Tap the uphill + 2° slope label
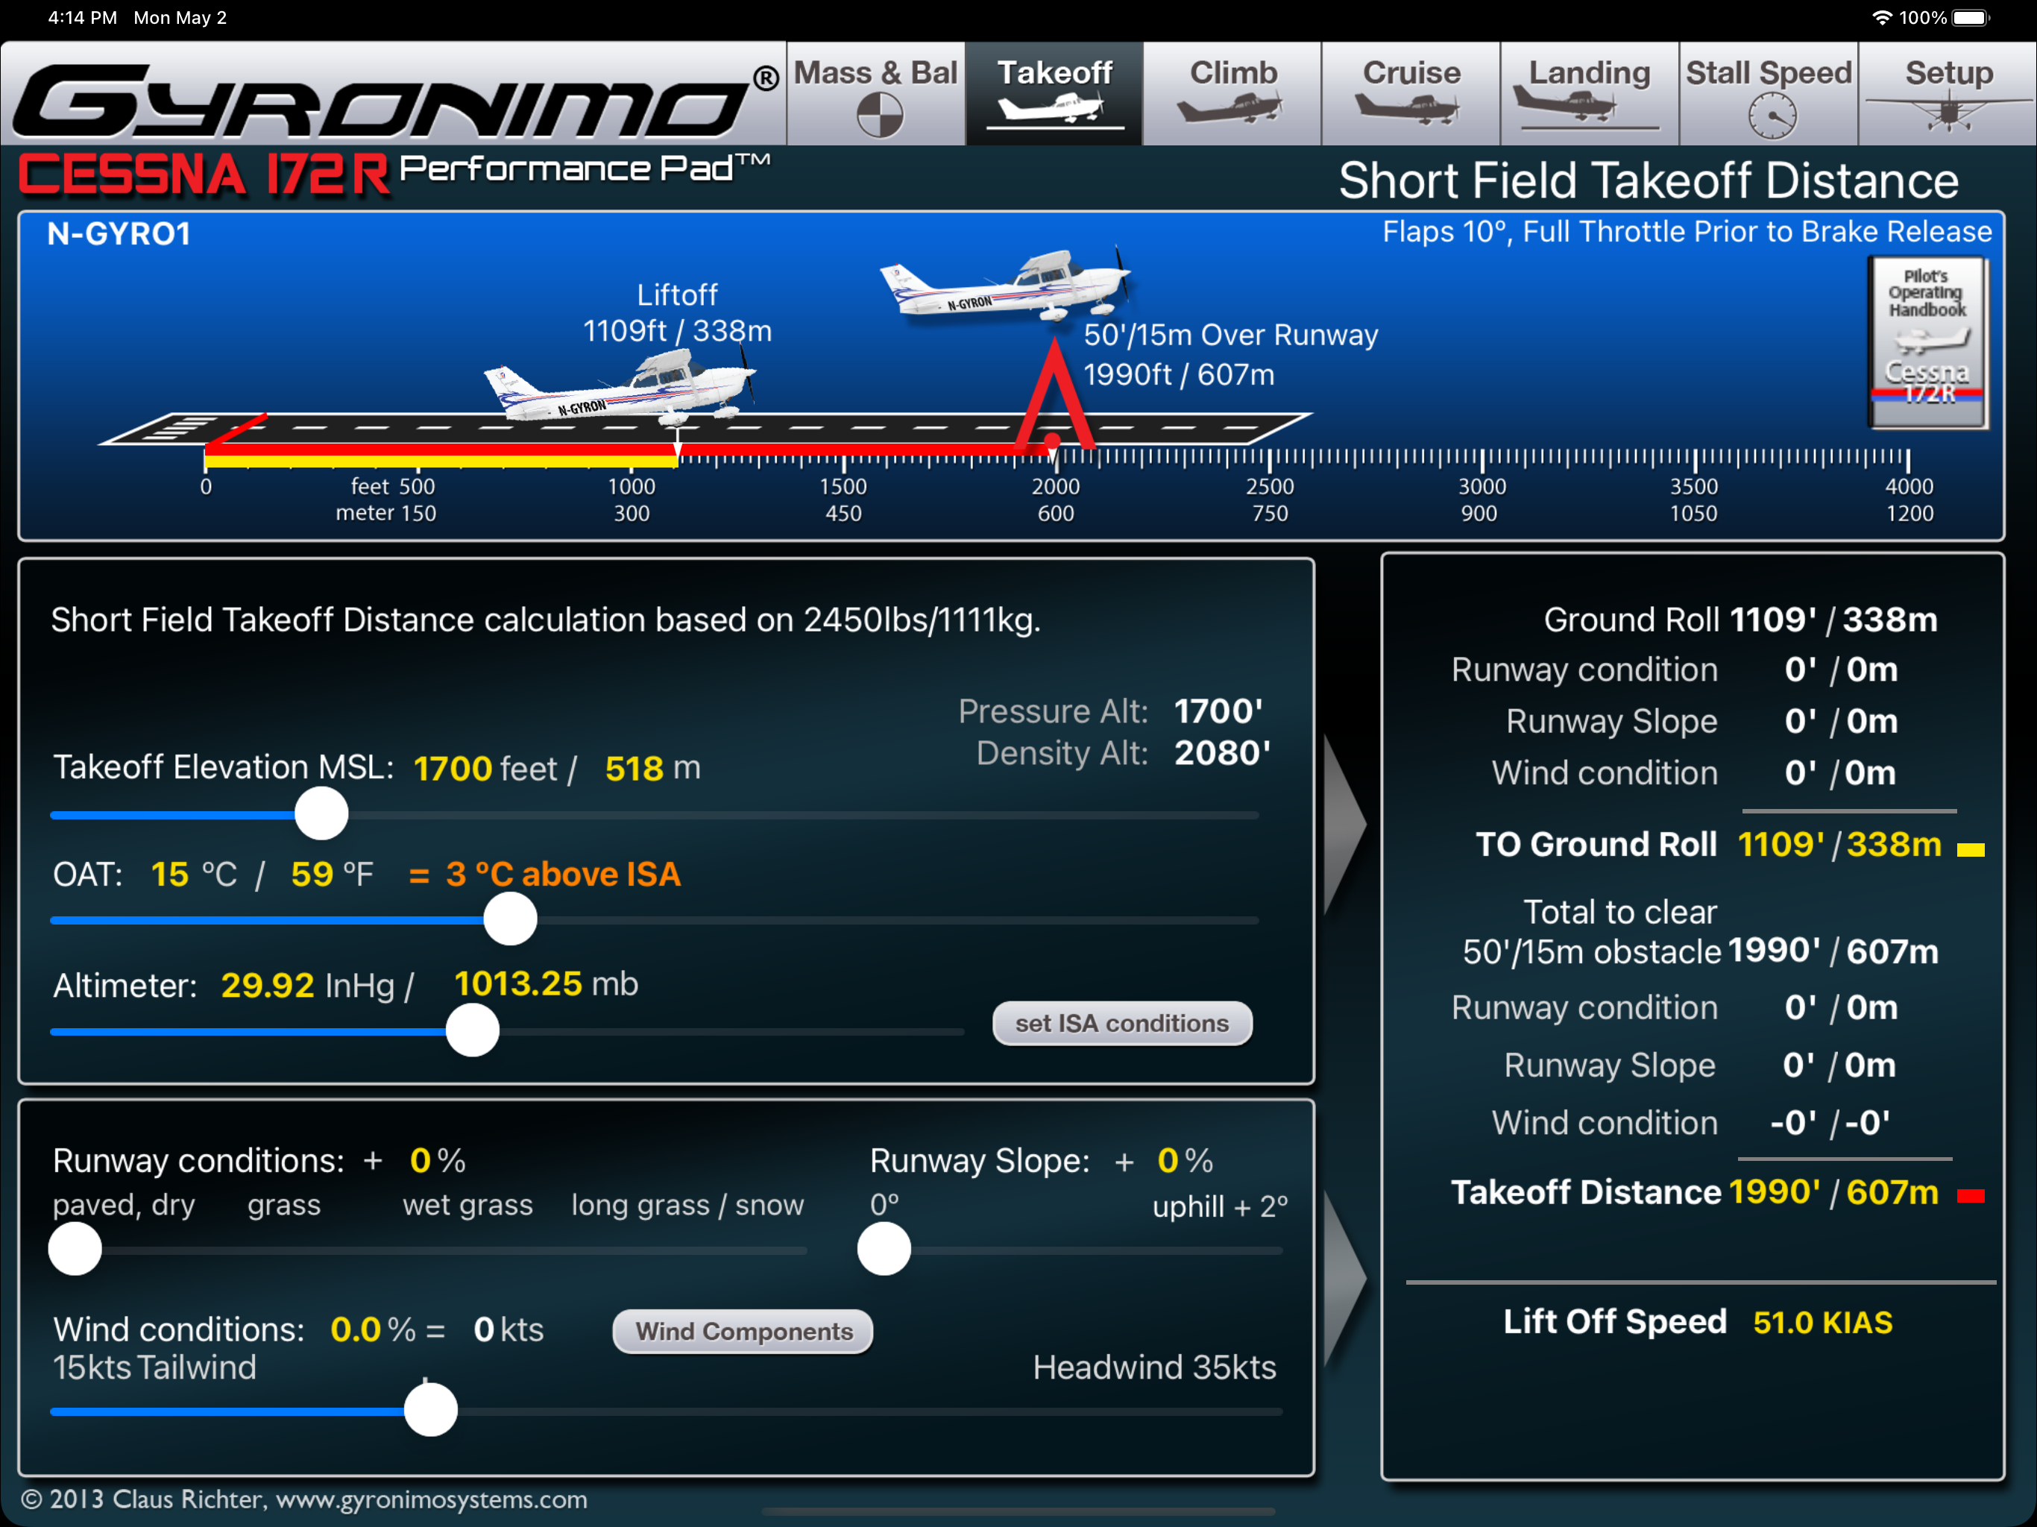This screenshot has height=1527, width=2037. pyautogui.click(x=1220, y=1206)
